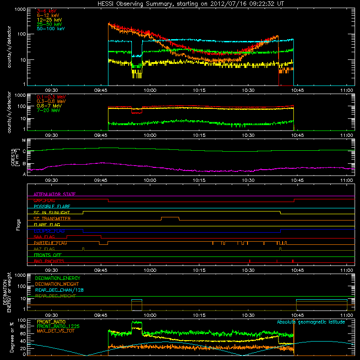Click the 7-20 MeV legend entry
Image resolution: width=360 pixels, height=360 pixels.
click(48, 110)
